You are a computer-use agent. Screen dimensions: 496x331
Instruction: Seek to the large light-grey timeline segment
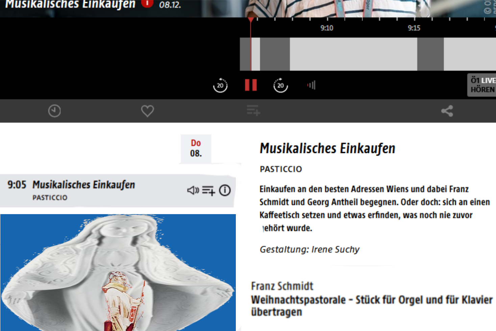(x=353, y=54)
